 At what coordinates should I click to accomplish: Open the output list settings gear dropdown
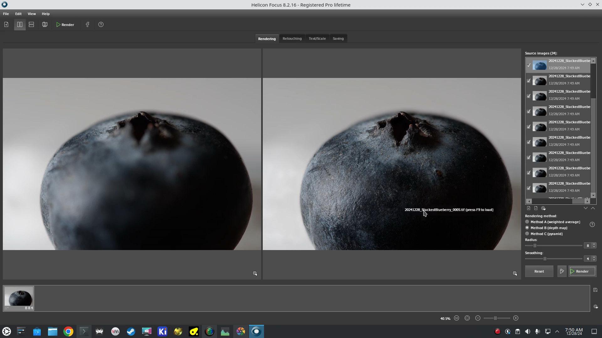point(596,307)
